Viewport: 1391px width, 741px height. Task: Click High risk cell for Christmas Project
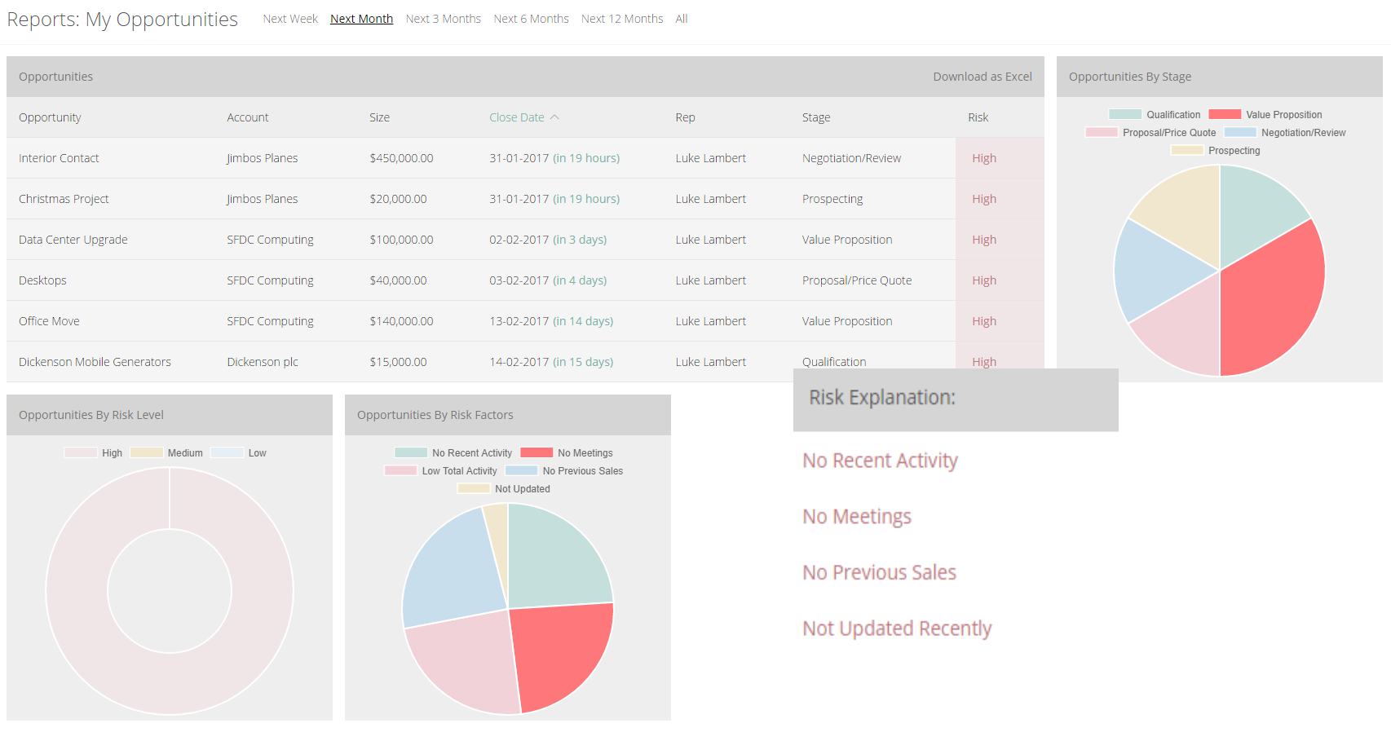pos(1000,199)
